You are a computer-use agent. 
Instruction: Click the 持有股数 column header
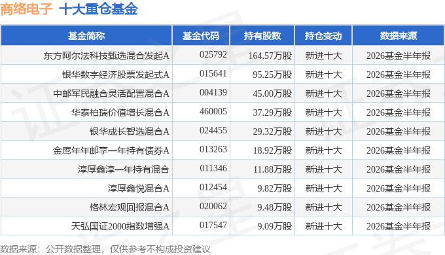coord(262,36)
